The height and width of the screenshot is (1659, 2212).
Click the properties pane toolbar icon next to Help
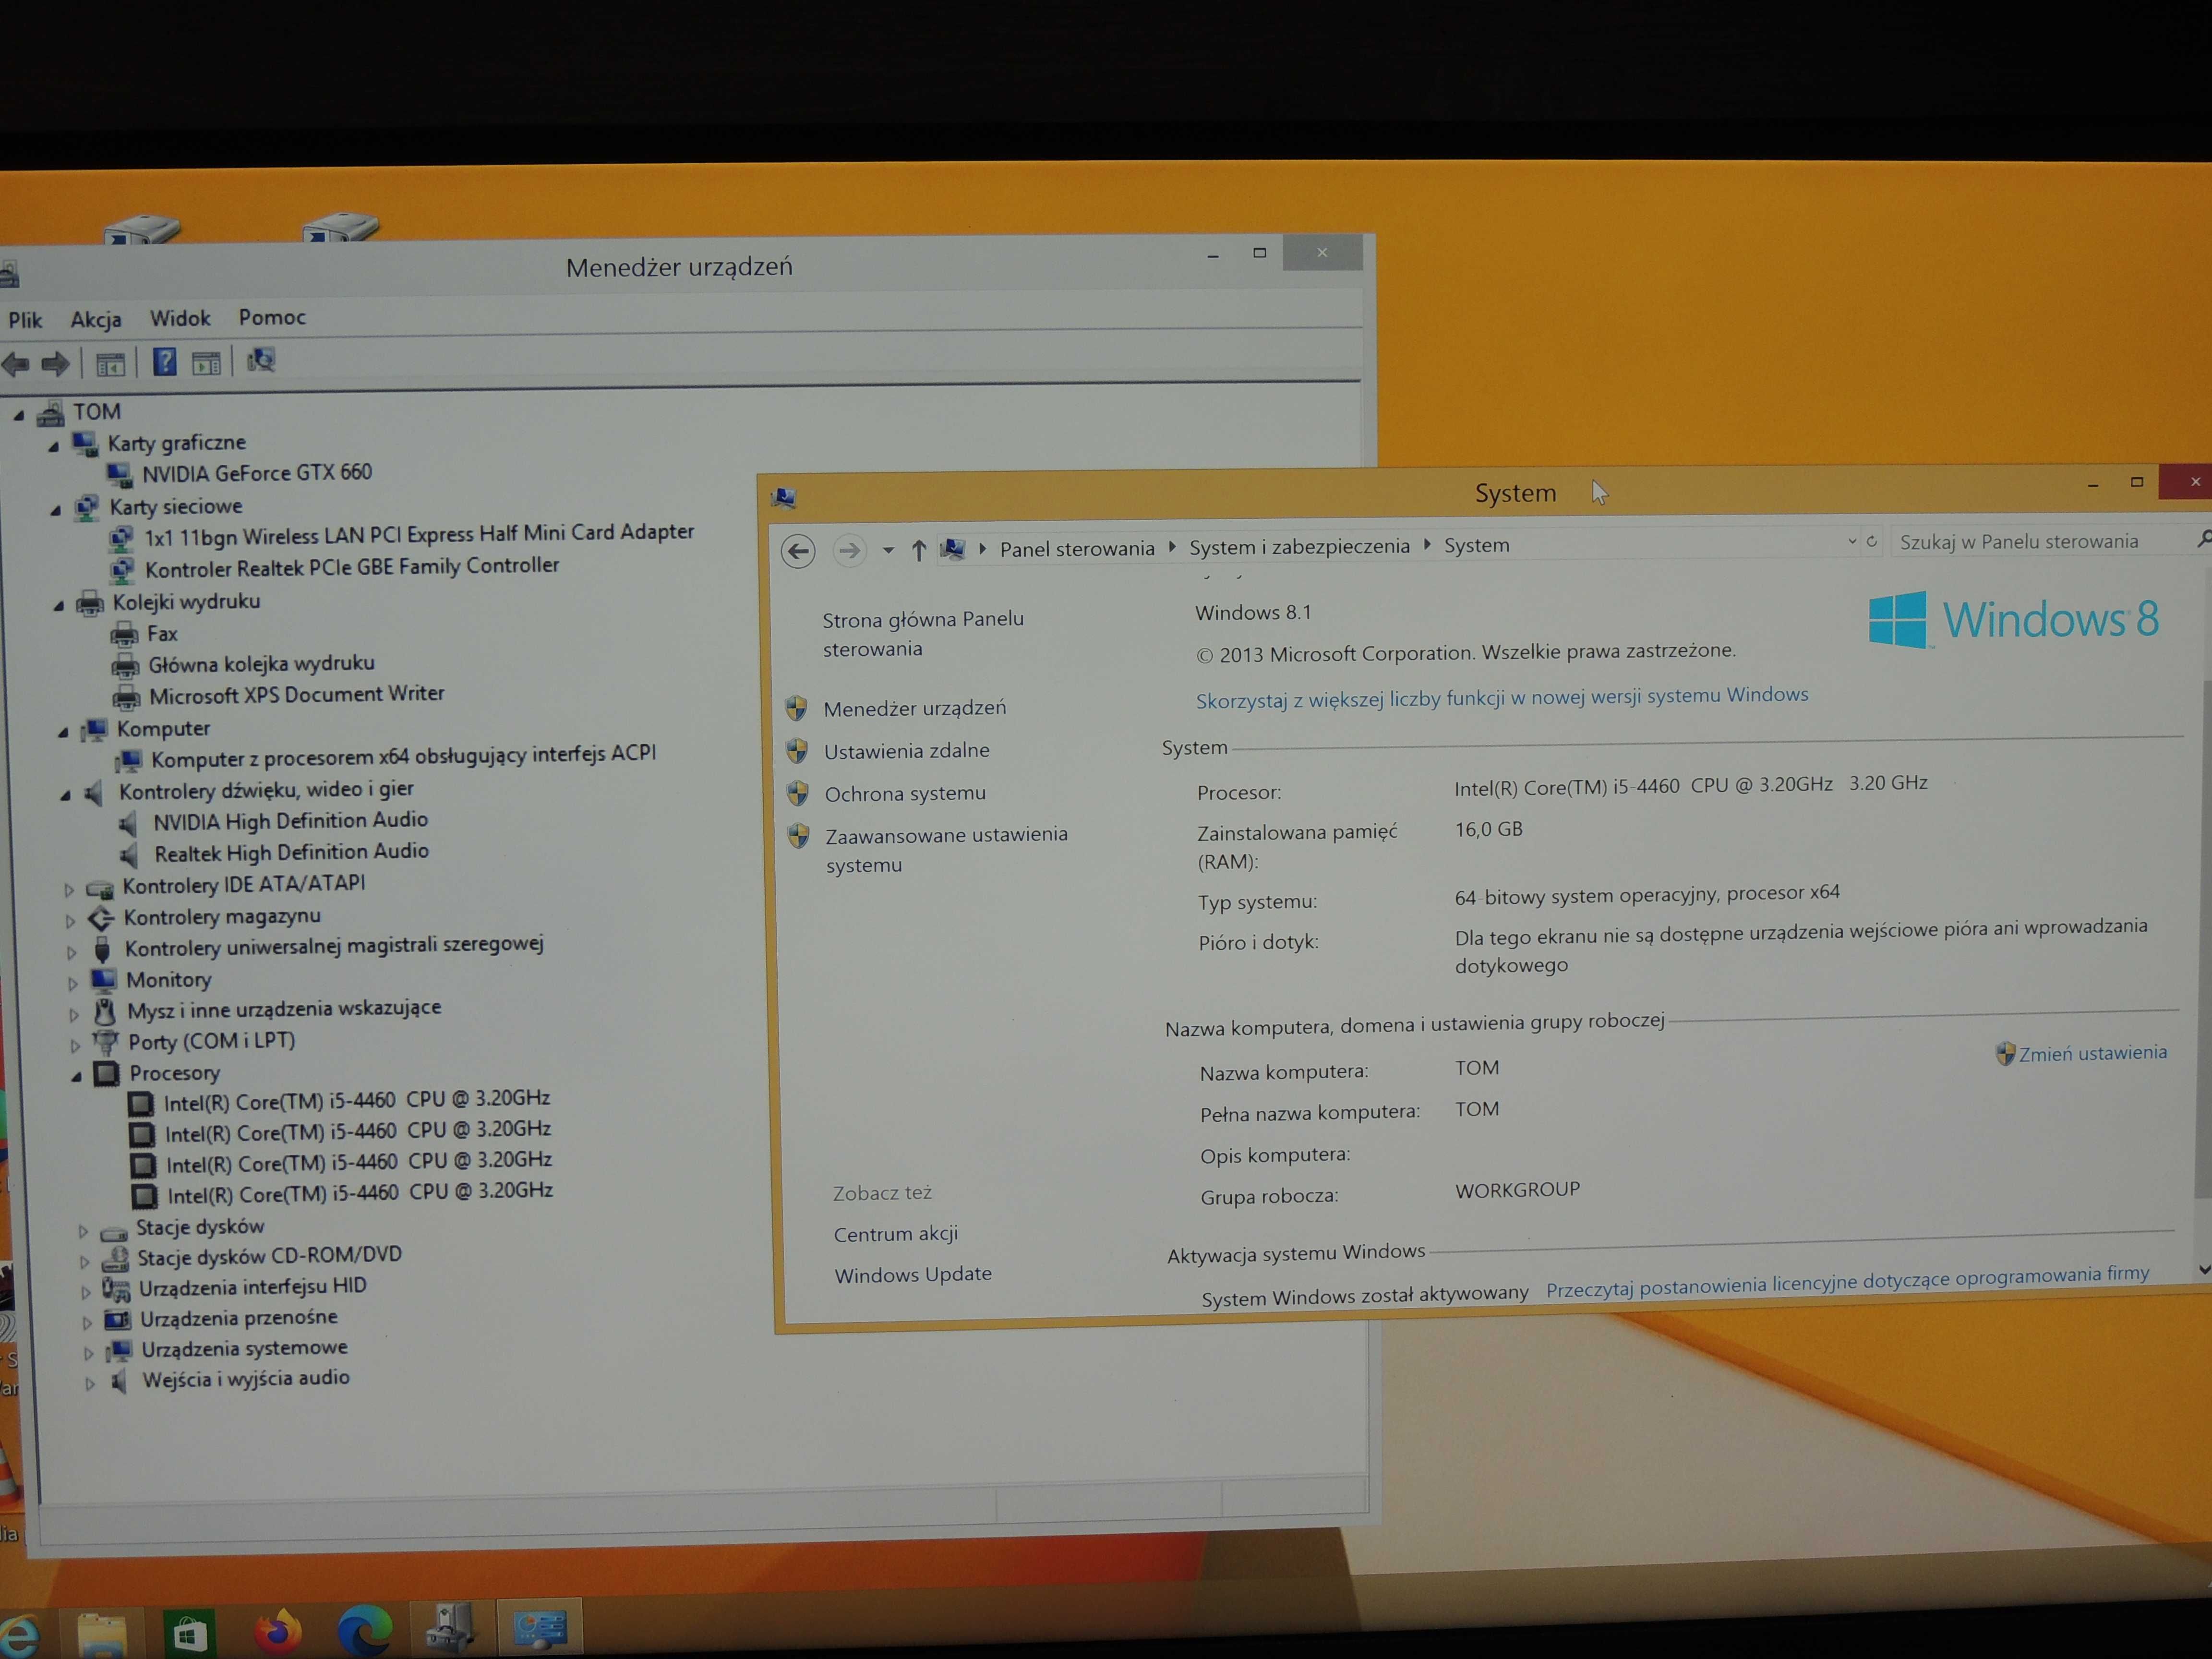pos(206,362)
